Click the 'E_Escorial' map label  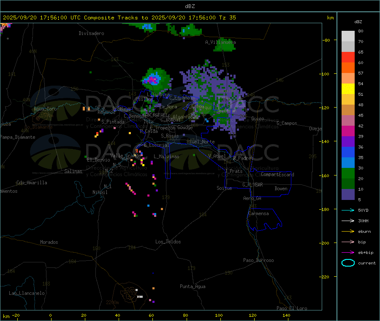pyautogui.click(x=157, y=145)
